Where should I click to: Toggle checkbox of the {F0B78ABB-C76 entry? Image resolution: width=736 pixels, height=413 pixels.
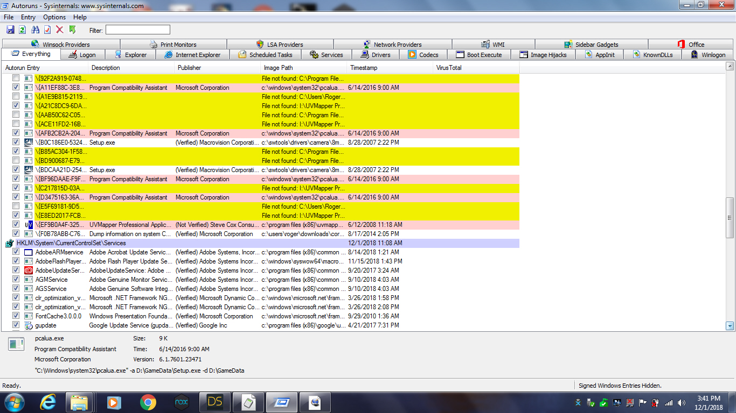click(x=16, y=234)
